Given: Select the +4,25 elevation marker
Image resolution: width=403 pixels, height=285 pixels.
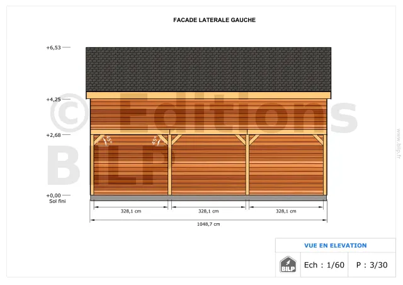Looking at the screenshot, I should (53, 99).
